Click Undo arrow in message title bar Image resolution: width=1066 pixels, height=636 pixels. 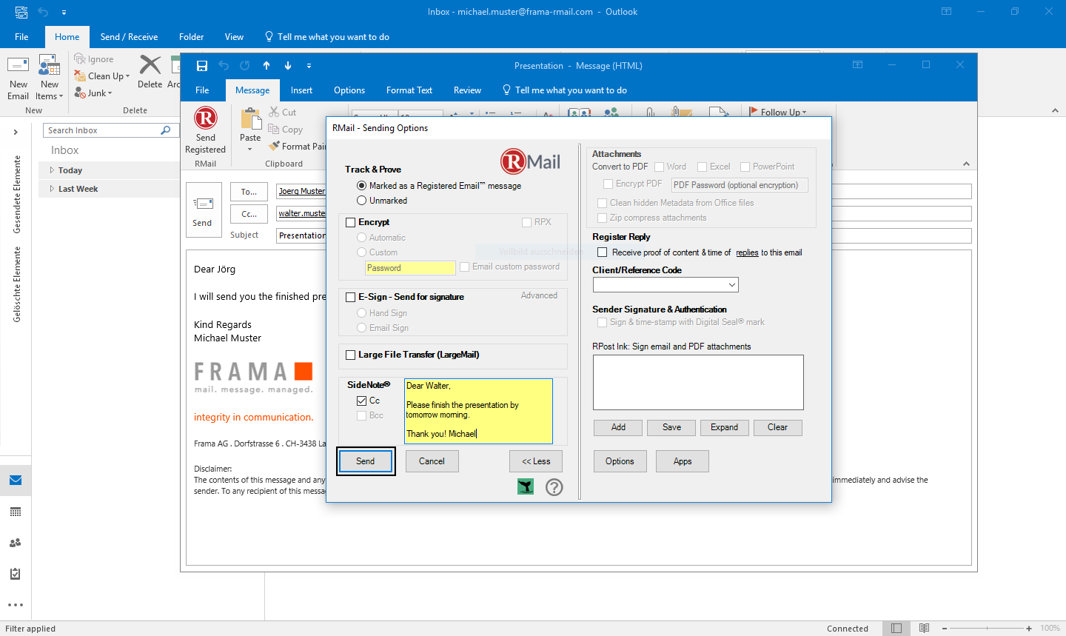point(224,65)
